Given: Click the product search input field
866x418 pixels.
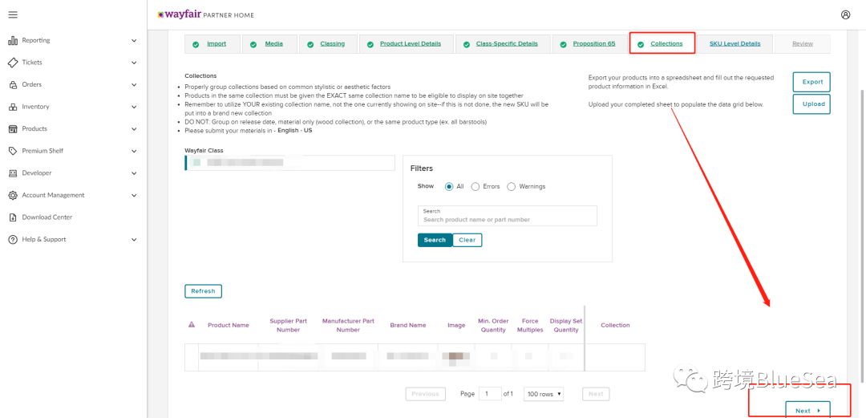Looking at the screenshot, I should (508, 216).
